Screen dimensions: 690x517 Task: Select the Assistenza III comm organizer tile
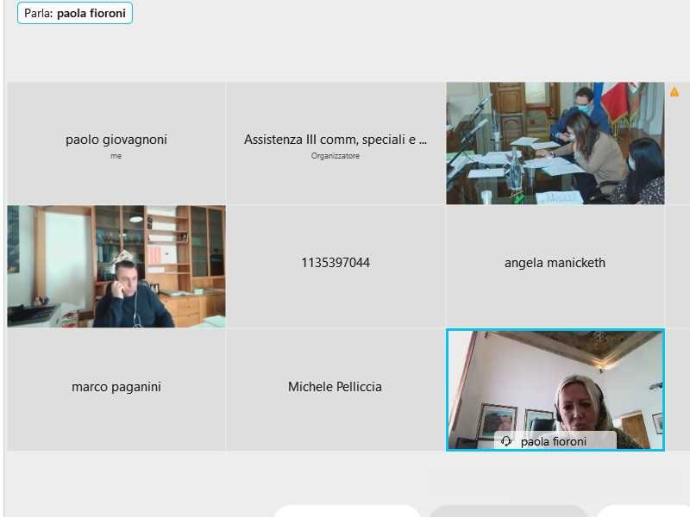336,143
